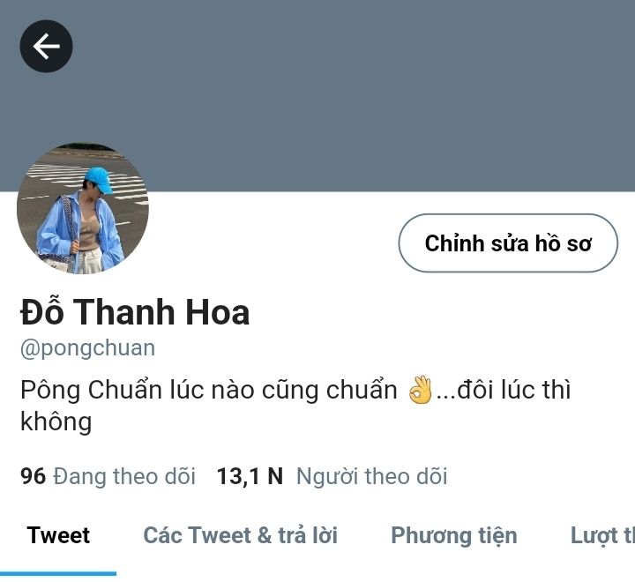Open the 13,1 N followers count

pos(250,476)
